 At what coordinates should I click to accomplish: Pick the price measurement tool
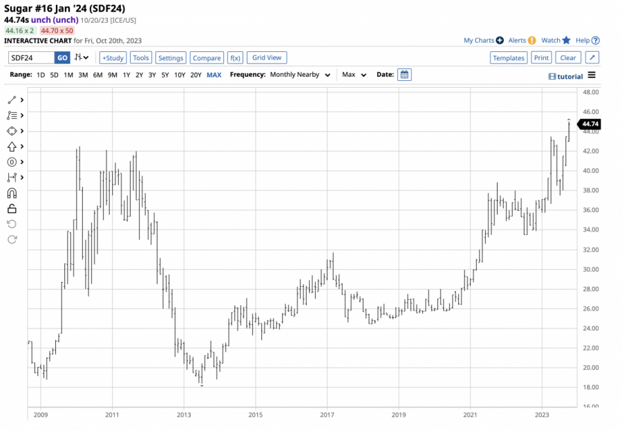[x=12, y=177]
